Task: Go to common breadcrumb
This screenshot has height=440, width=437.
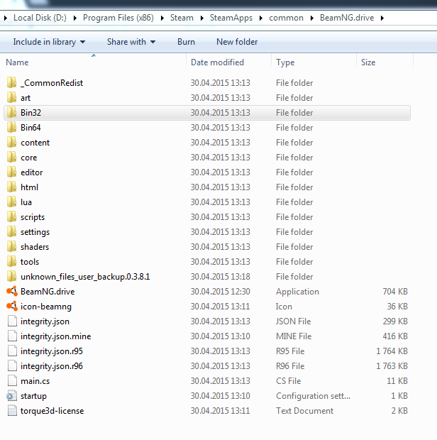Action: 286,18
